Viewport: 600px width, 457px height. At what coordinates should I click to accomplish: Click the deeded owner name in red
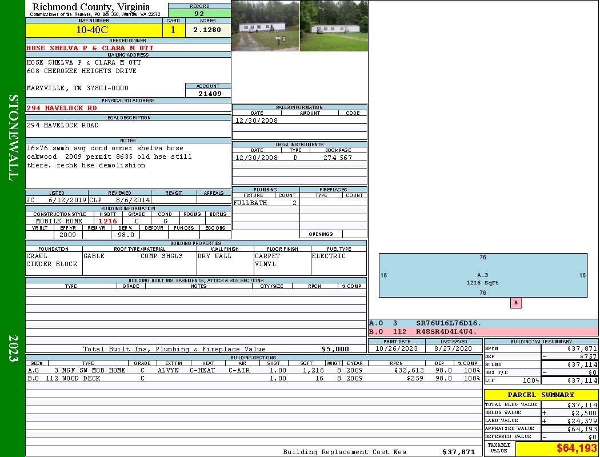[x=90, y=48]
